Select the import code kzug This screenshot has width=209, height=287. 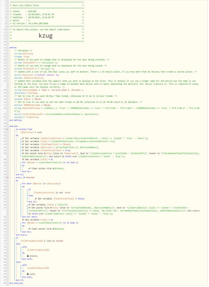click(x=46, y=35)
